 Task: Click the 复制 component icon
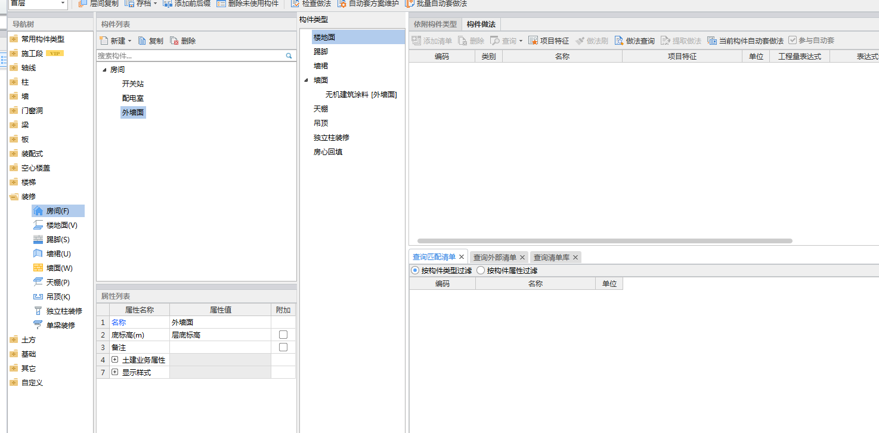tap(142, 41)
